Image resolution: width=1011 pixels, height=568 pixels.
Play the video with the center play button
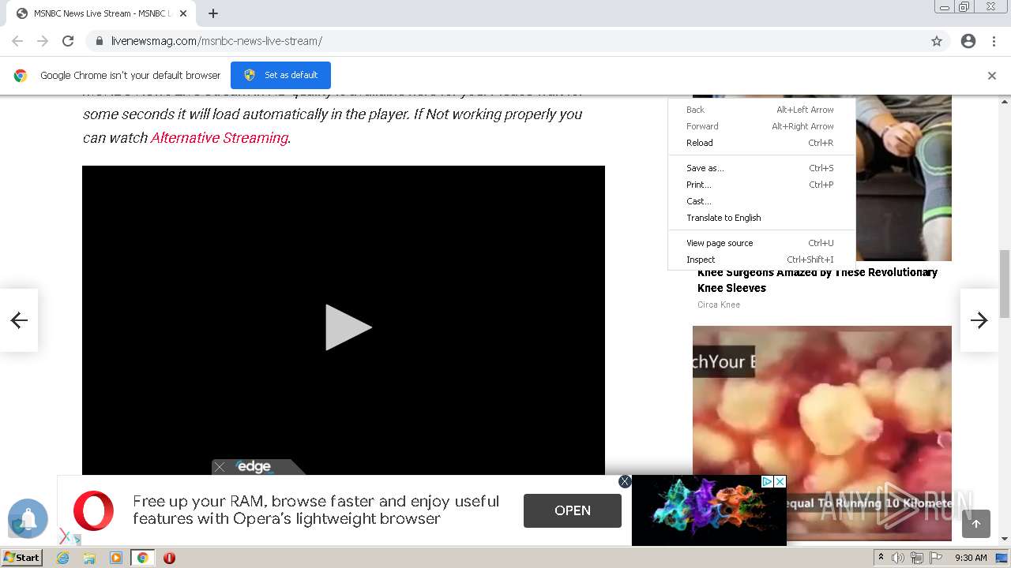[x=348, y=327]
